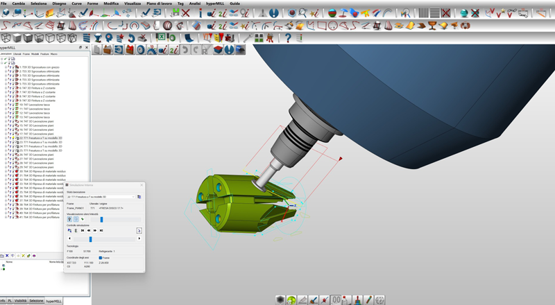
Task: Click the green Excel spreadsheet icon
Action: (x=161, y=38)
